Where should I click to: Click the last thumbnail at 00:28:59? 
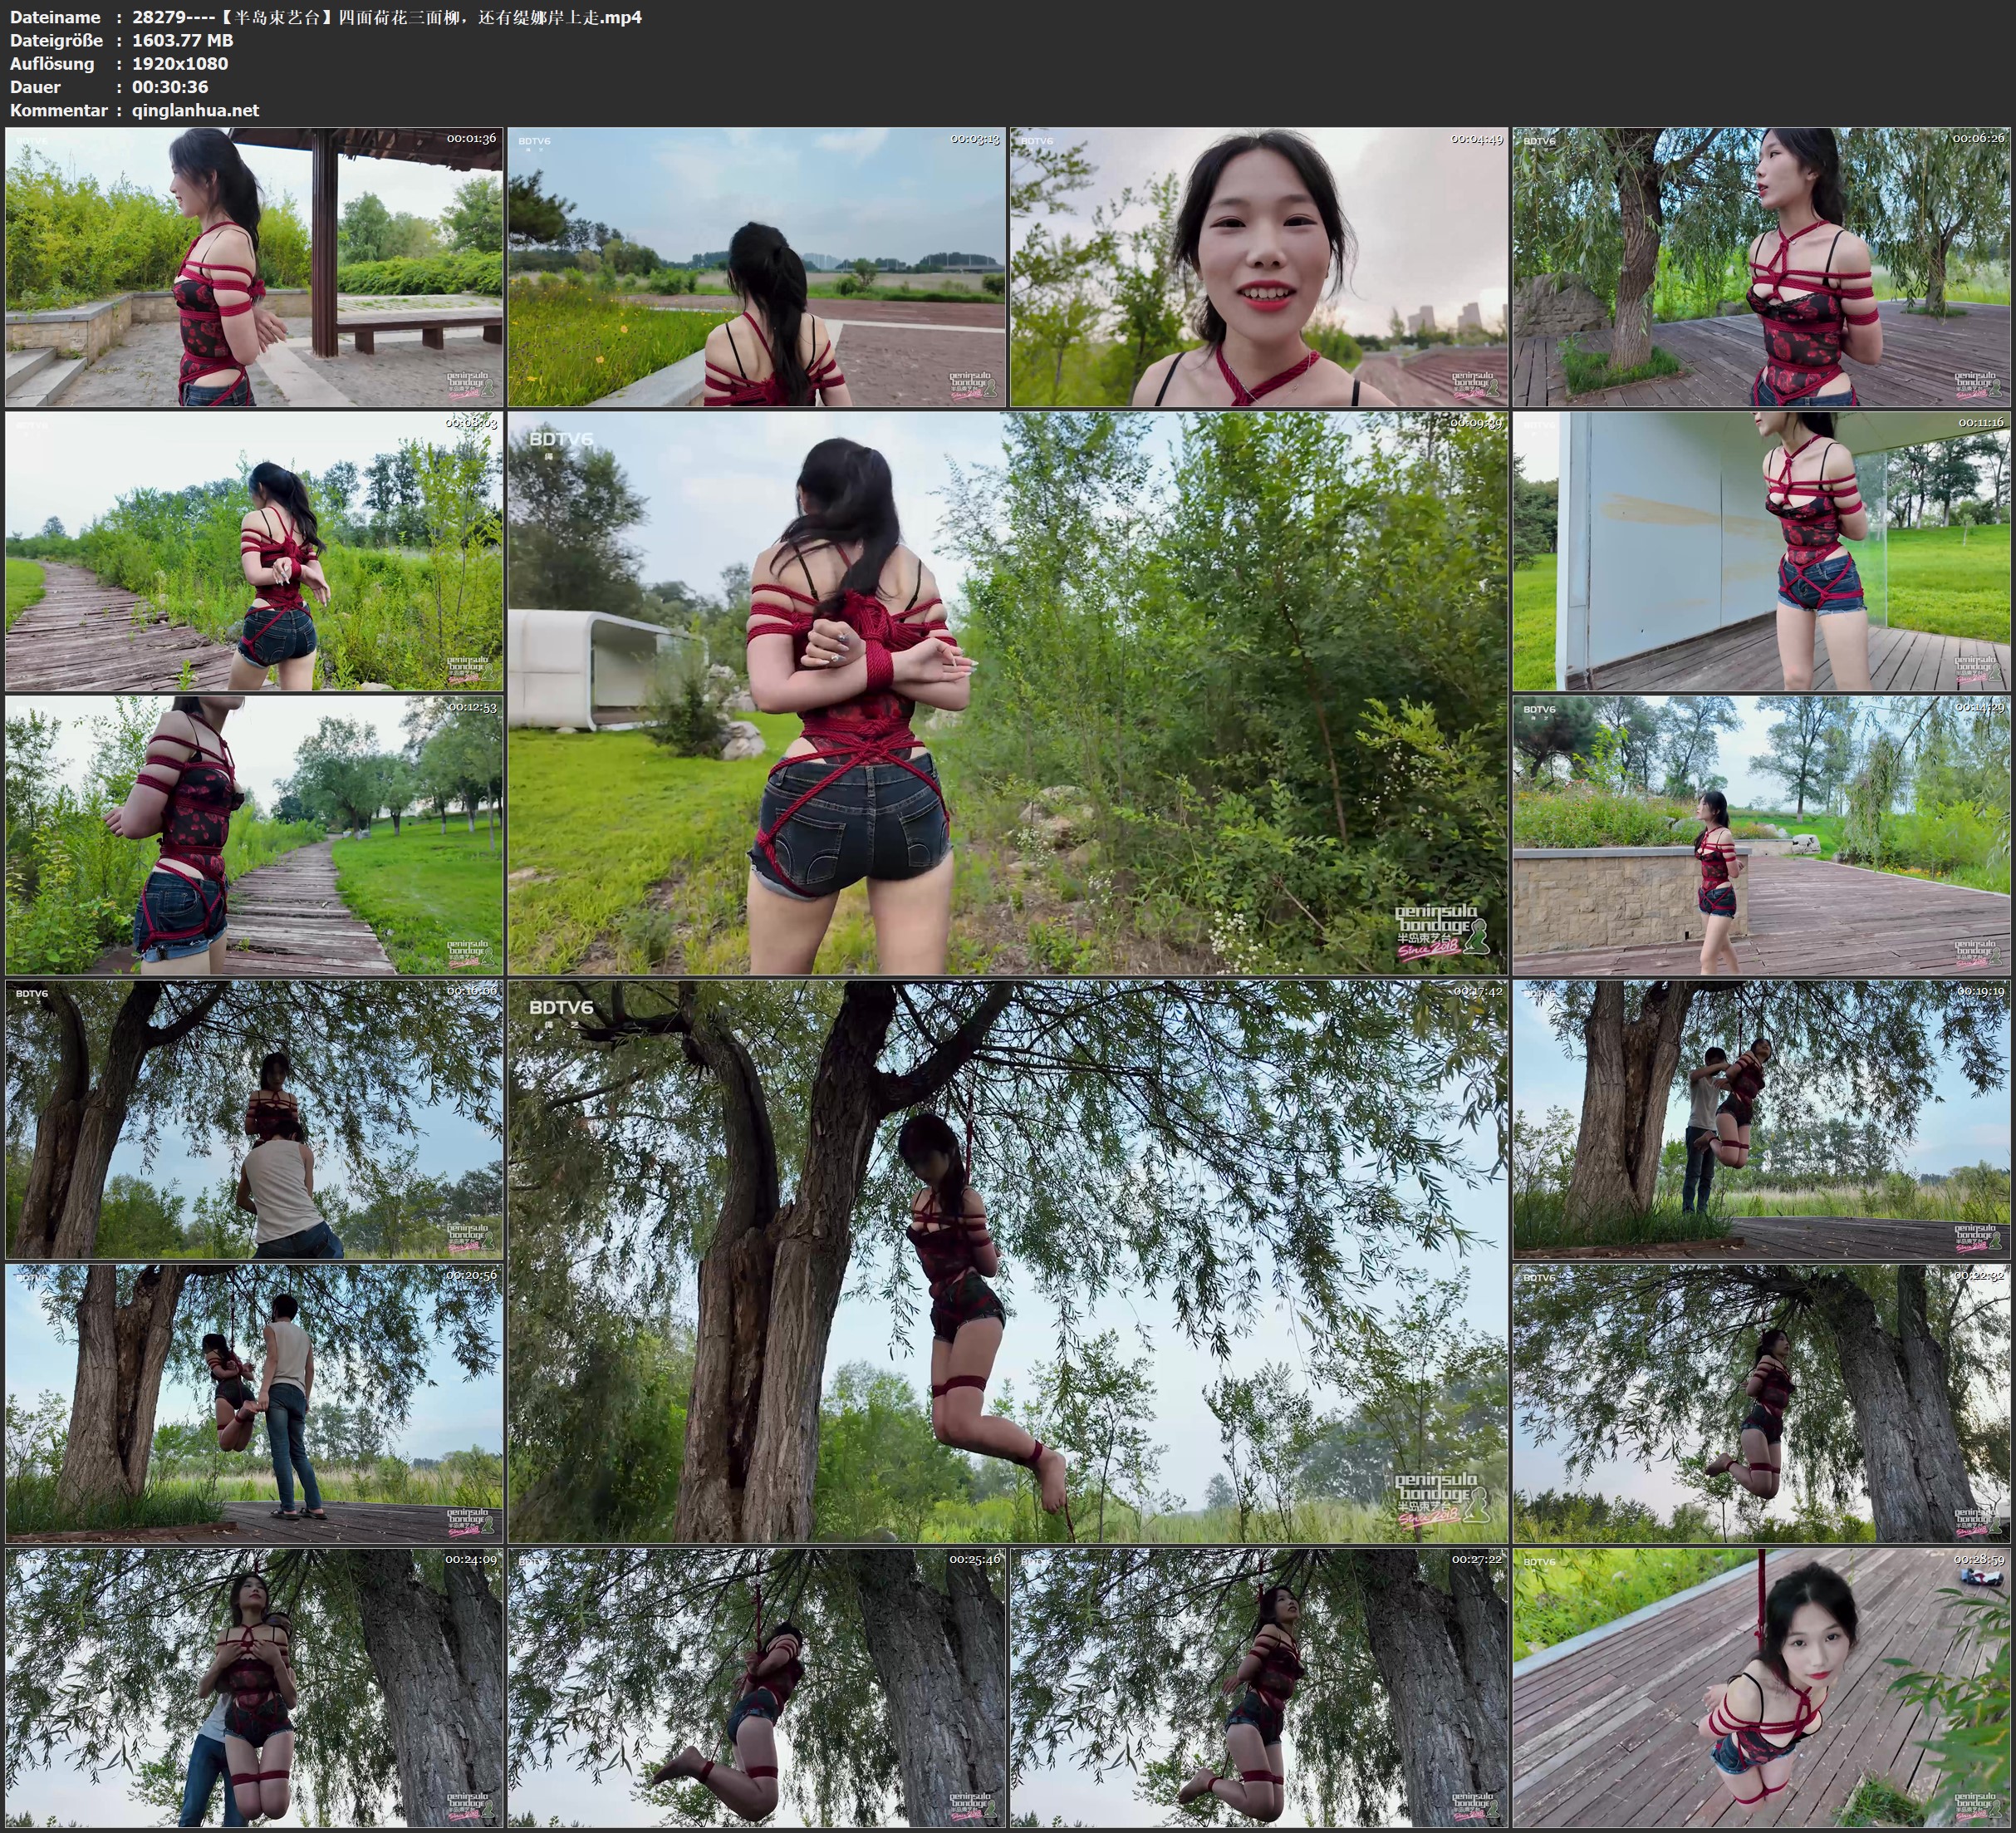pyautogui.click(x=1761, y=1688)
